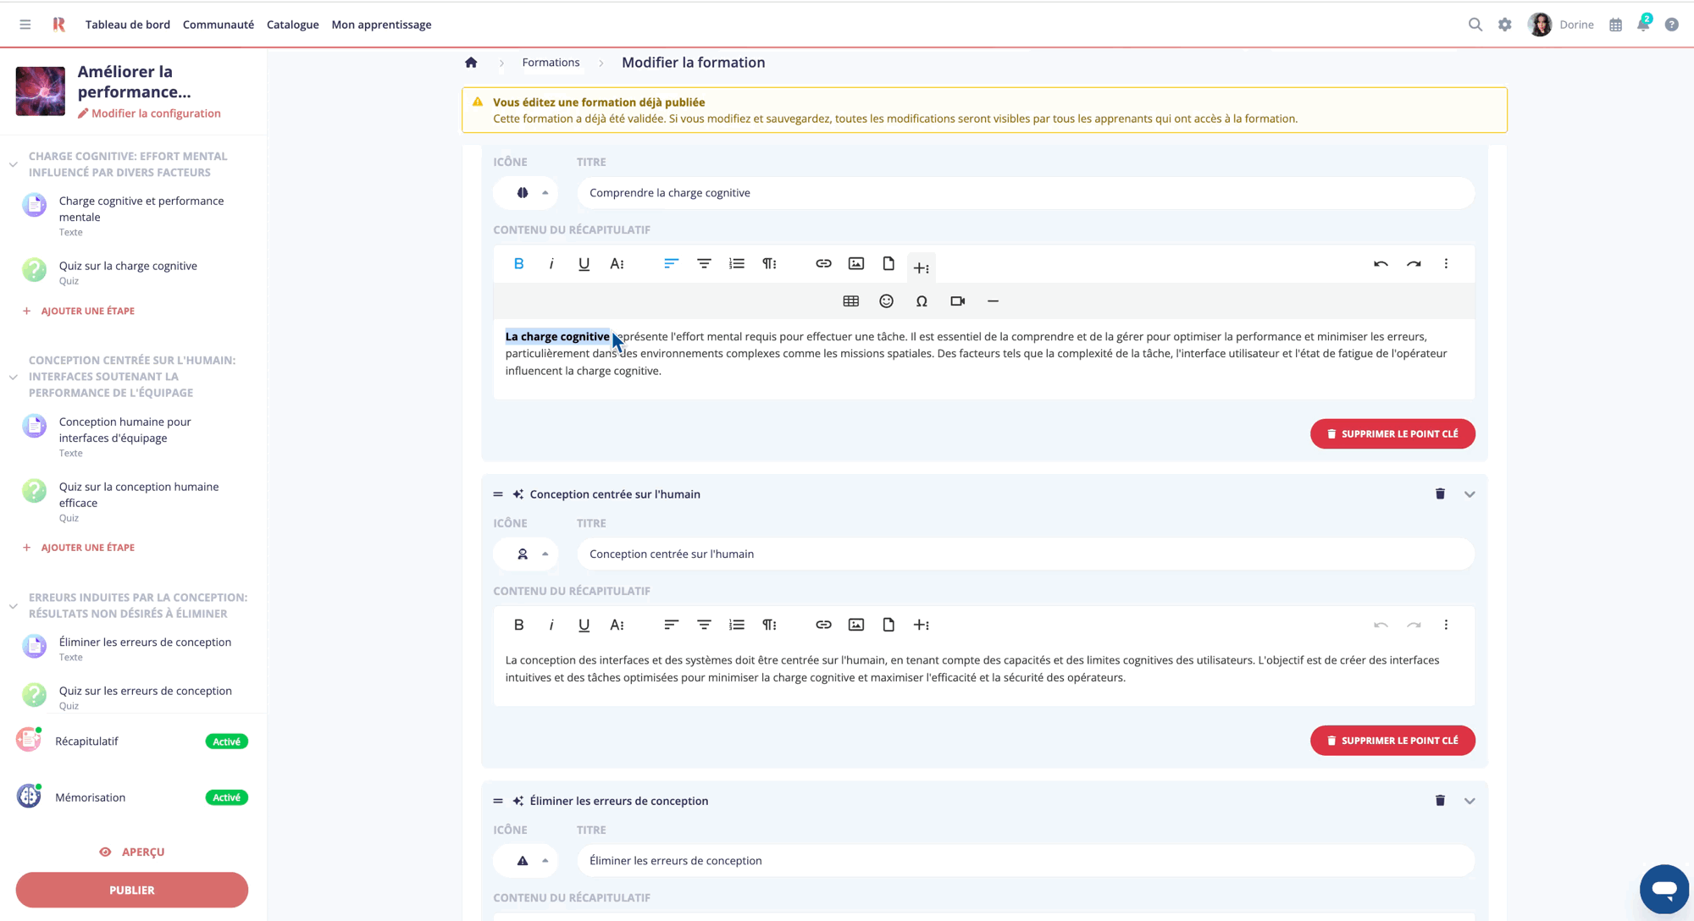This screenshot has height=921, width=1694.
Task: Insert a video into the summary content
Action: tap(957, 301)
